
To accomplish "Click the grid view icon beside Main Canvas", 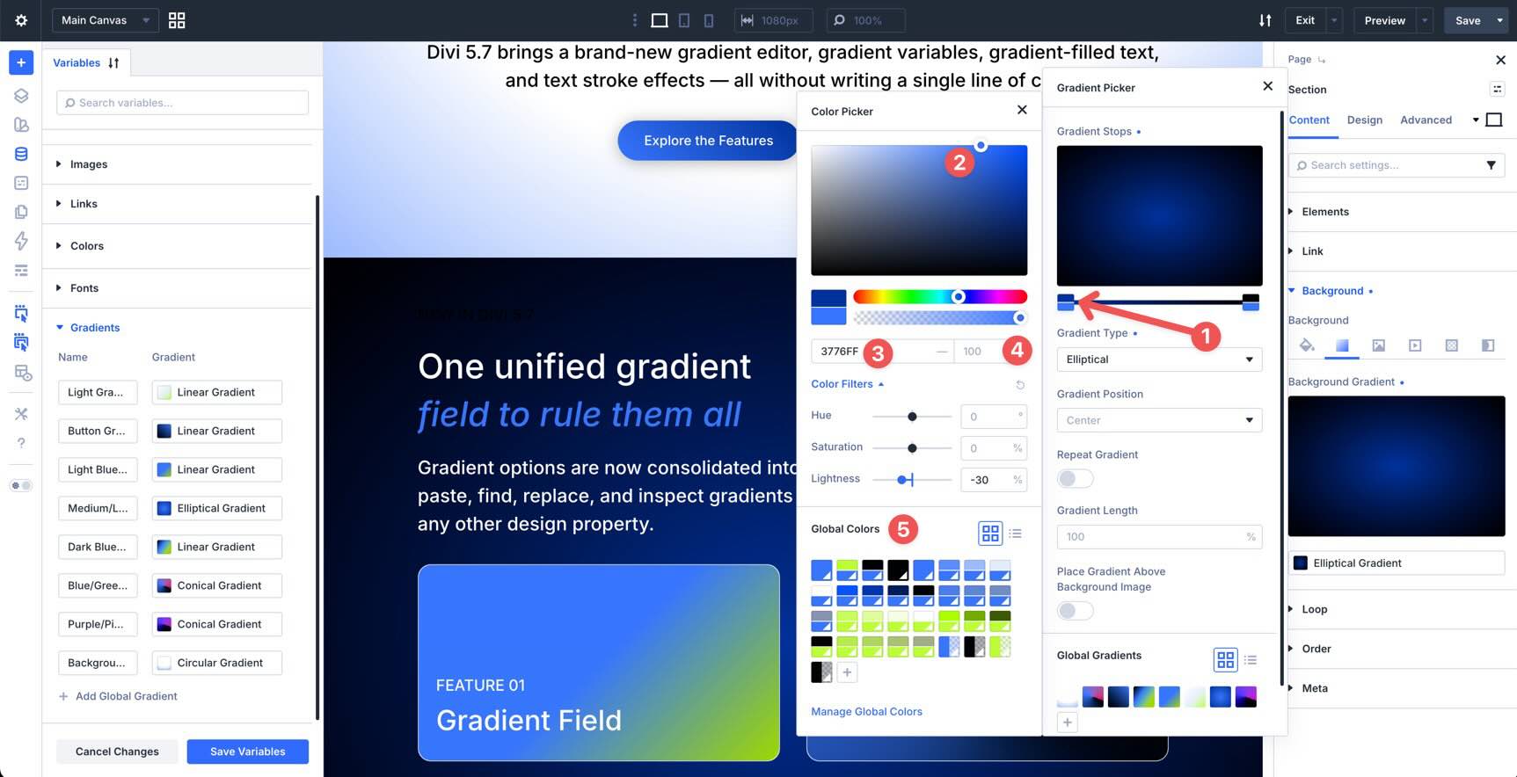I will (x=177, y=20).
